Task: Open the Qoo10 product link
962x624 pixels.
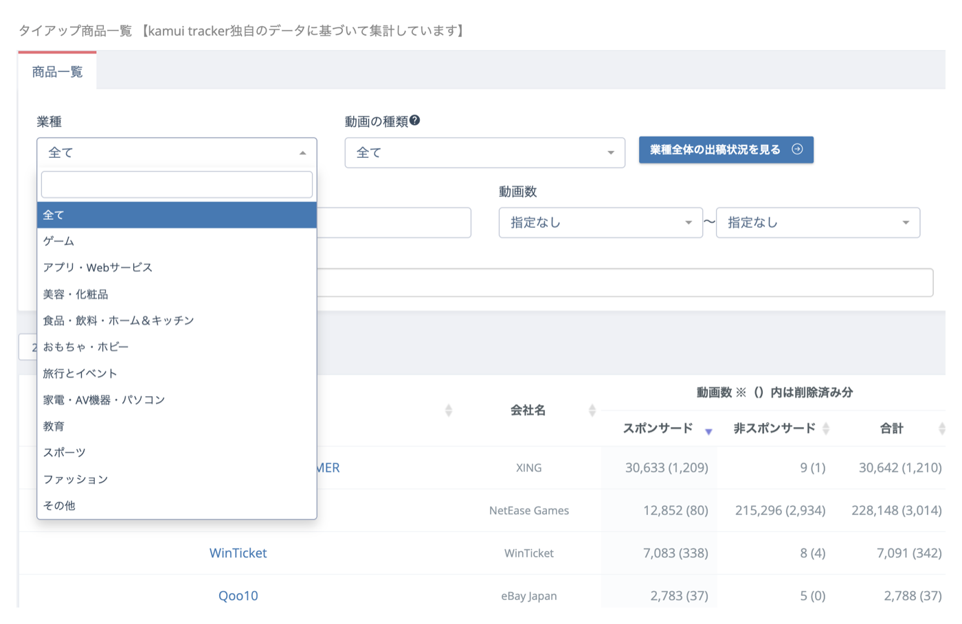Action: click(x=238, y=596)
